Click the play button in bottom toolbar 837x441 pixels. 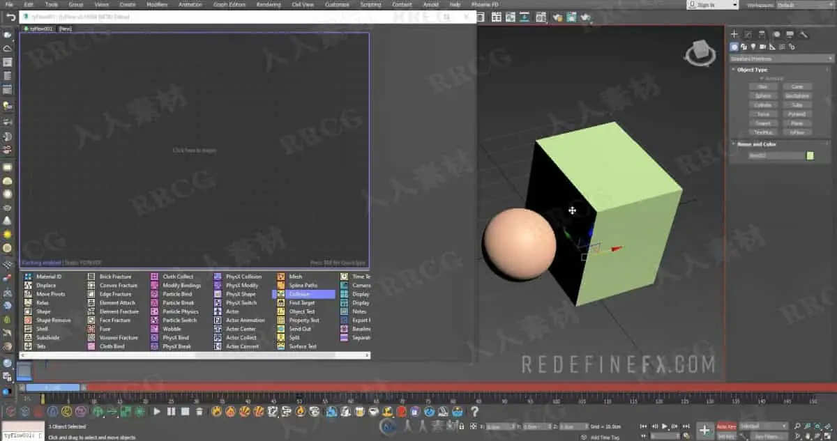[x=157, y=412]
